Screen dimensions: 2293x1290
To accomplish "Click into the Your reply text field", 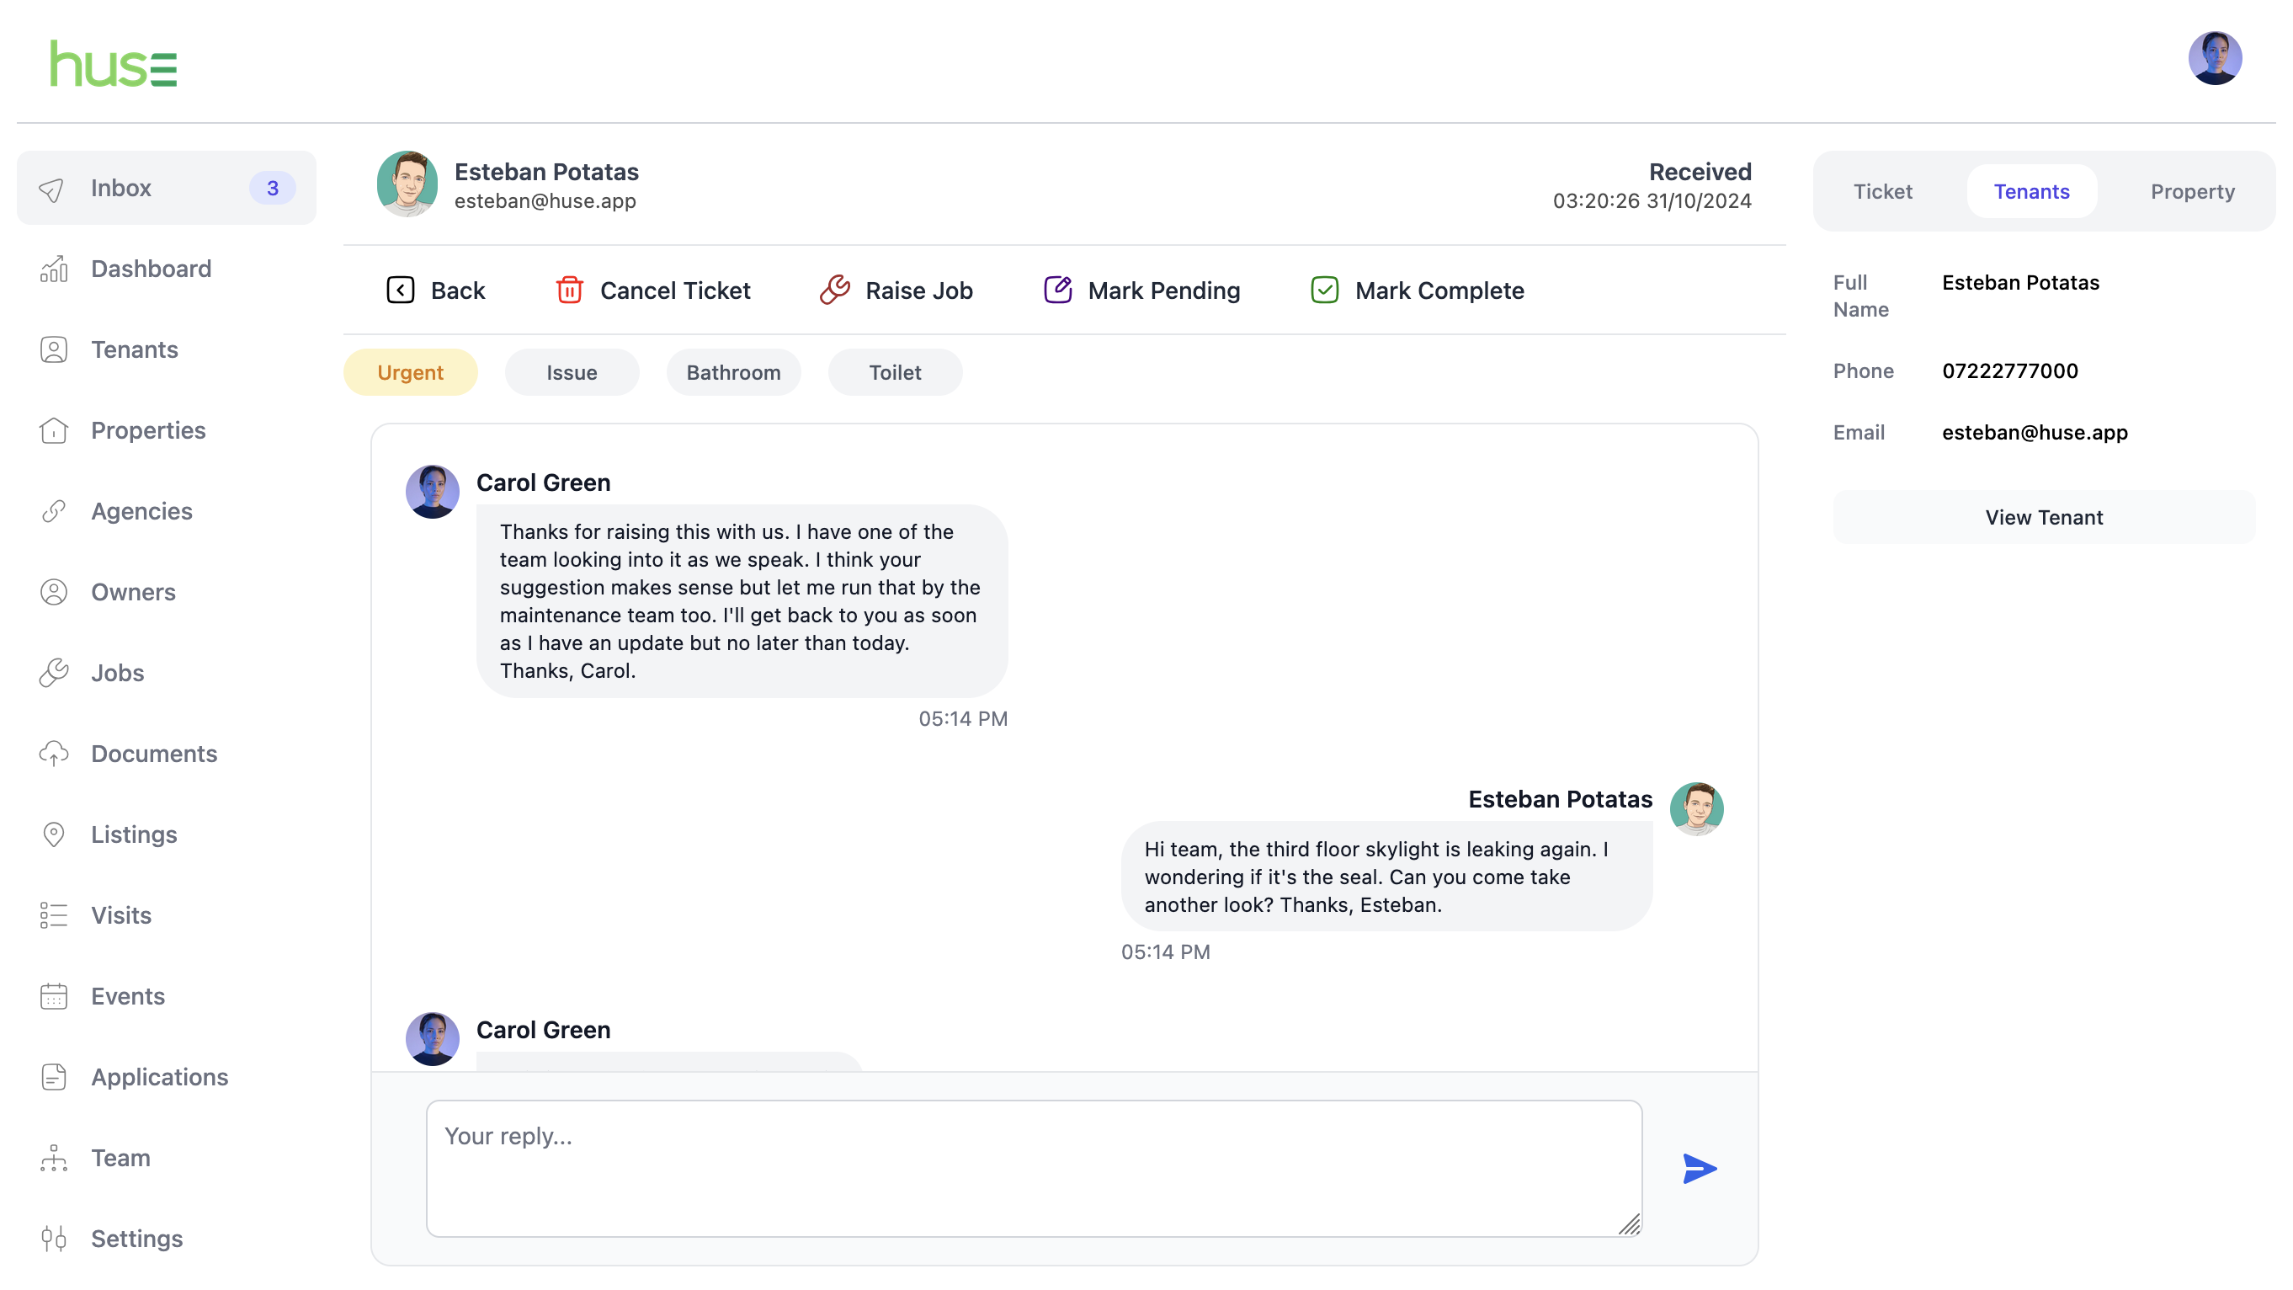I will point(1034,1167).
